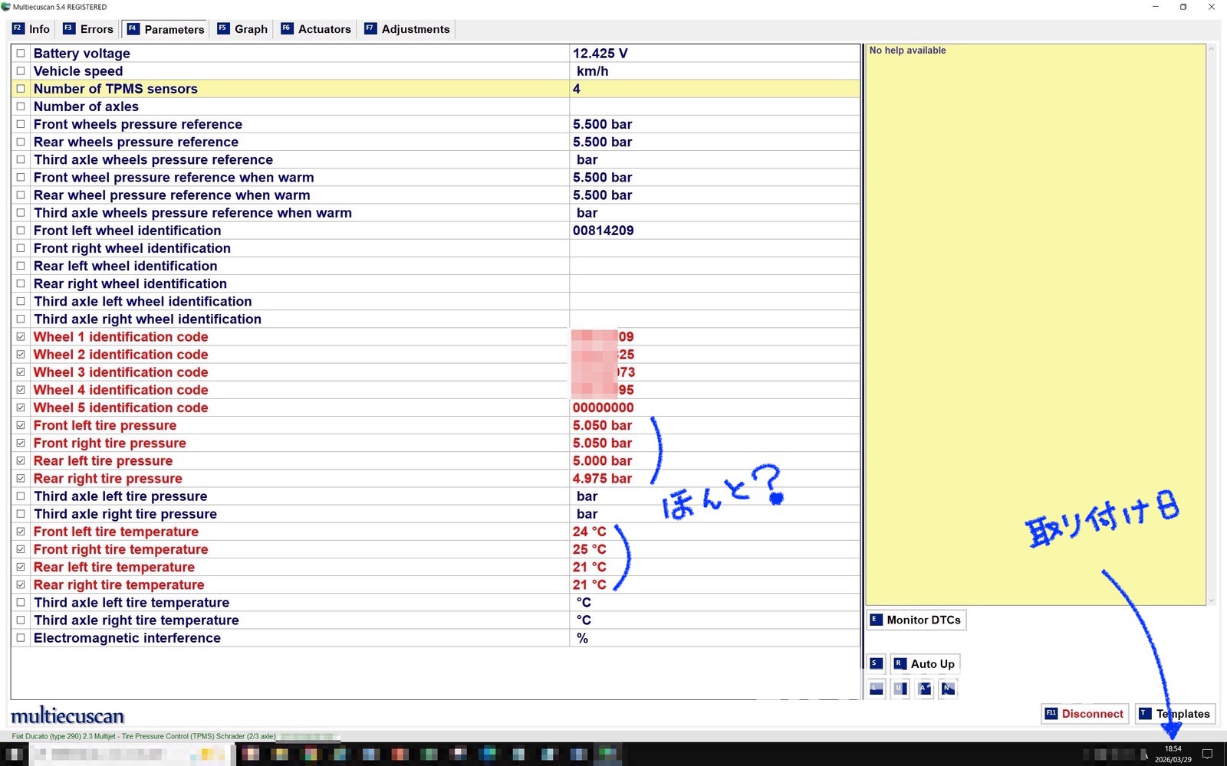Uncheck Front left tire pressure
Viewport: 1227px width, 766px height.
21,425
